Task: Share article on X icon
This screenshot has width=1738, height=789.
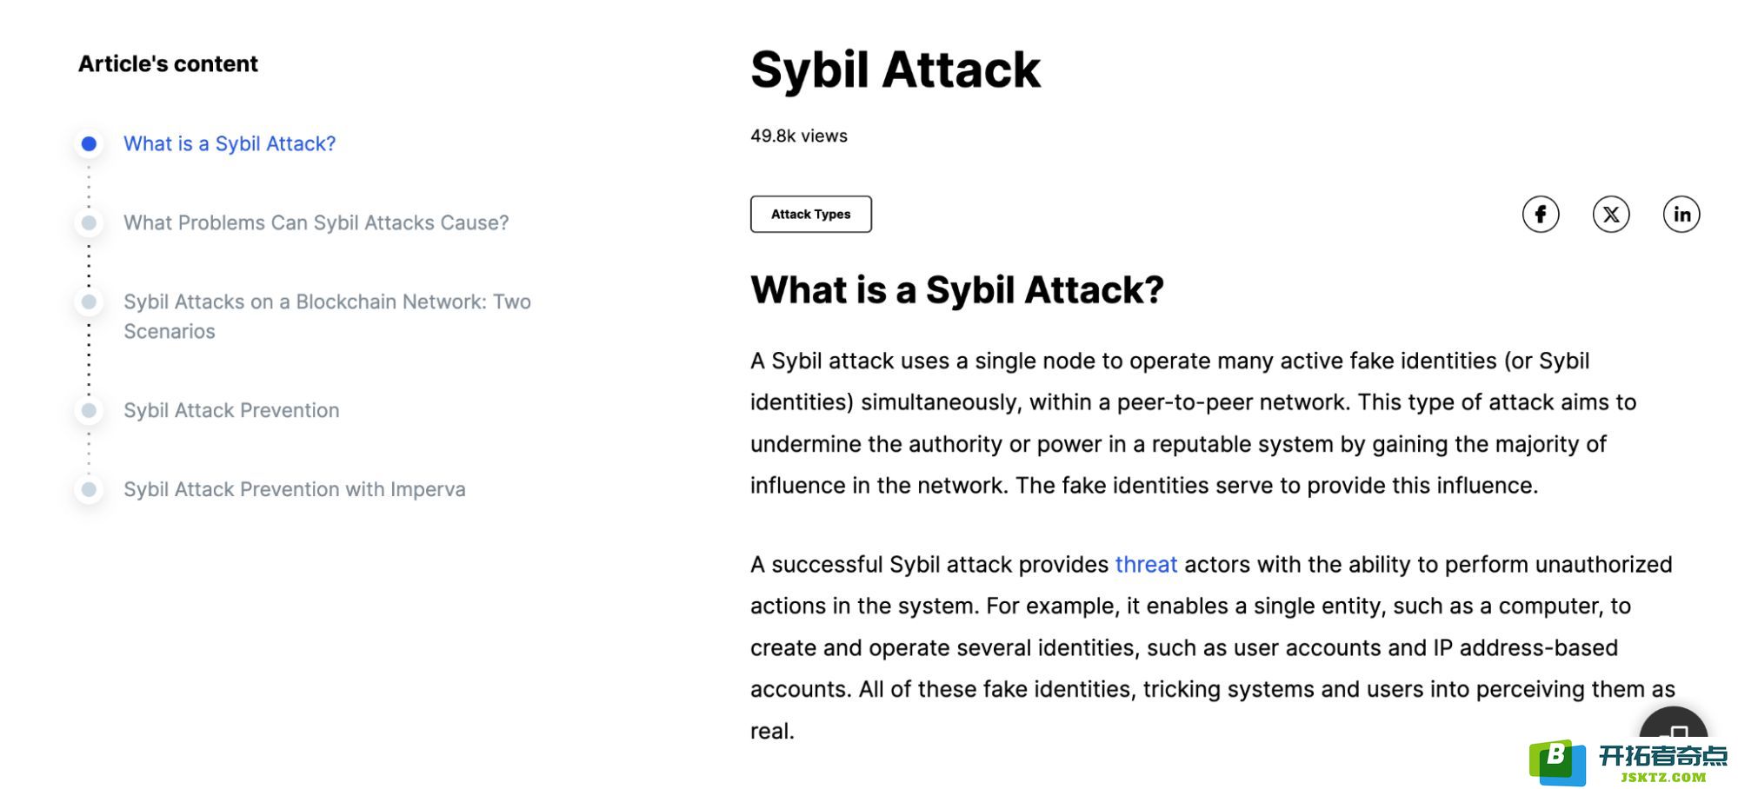Action: [1610, 215]
